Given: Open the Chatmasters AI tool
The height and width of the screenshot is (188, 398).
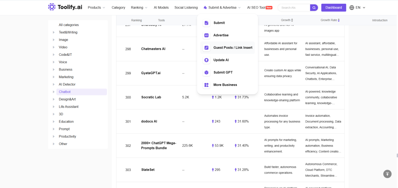Looking at the screenshot, I should (x=153, y=49).
